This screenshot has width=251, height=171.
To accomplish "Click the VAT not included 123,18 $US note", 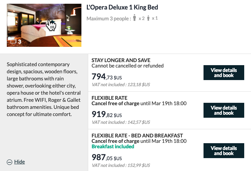I will [121, 84].
